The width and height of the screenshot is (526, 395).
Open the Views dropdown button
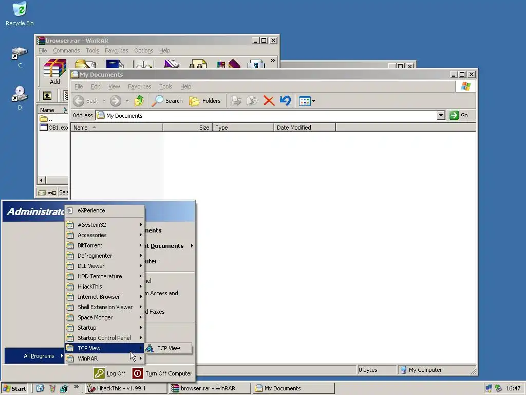coord(307,101)
